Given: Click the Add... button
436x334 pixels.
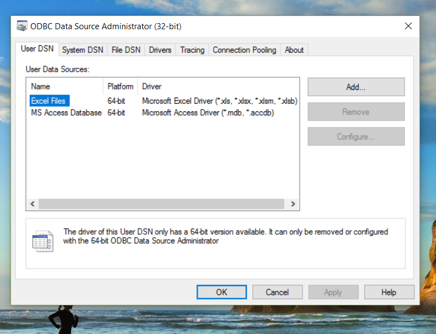Looking at the screenshot, I should (x=356, y=87).
